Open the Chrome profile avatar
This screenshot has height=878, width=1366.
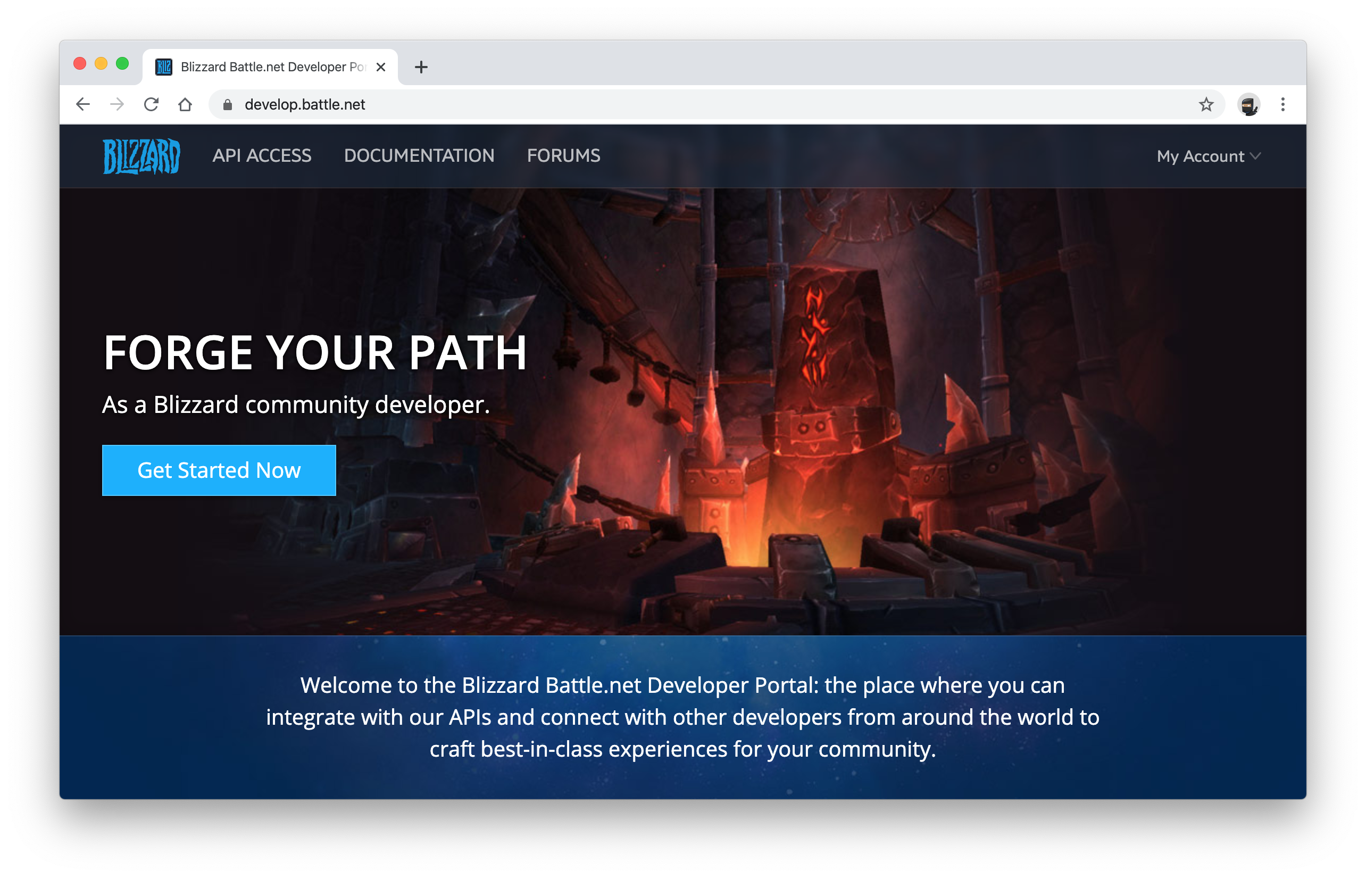(1248, 104)
